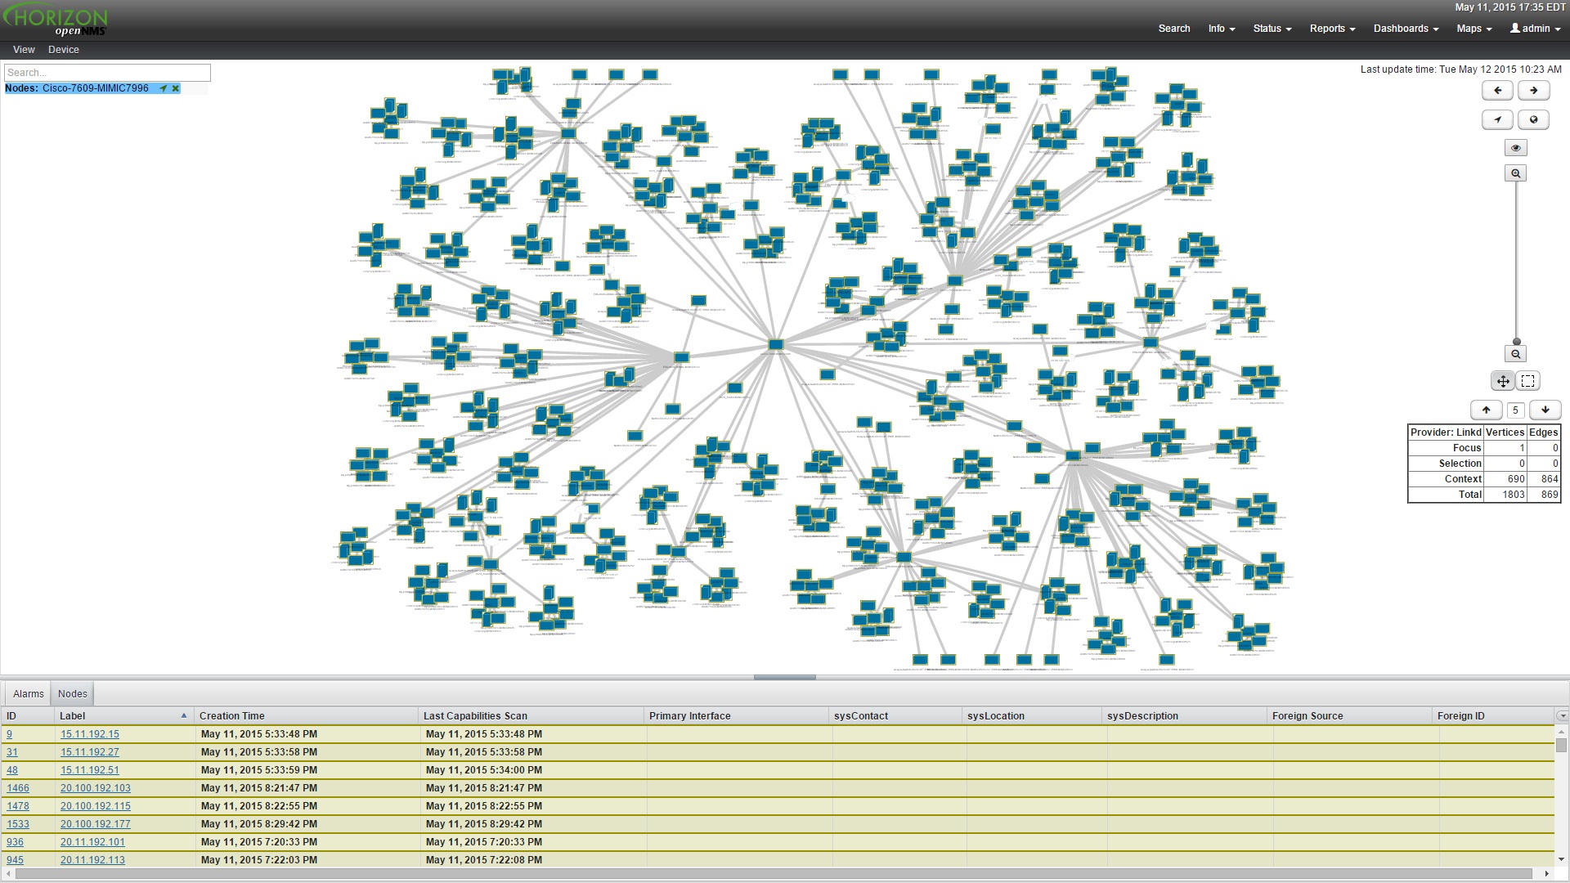The width and height of the screenshot is (1570, 883).
Task: Remove Cisco-7609-MIMIC7996 from focus with green X
Action: click(175, 88)
